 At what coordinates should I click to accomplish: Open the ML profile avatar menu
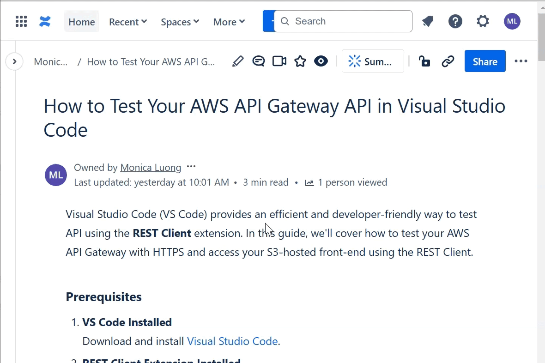coord(512,21)
